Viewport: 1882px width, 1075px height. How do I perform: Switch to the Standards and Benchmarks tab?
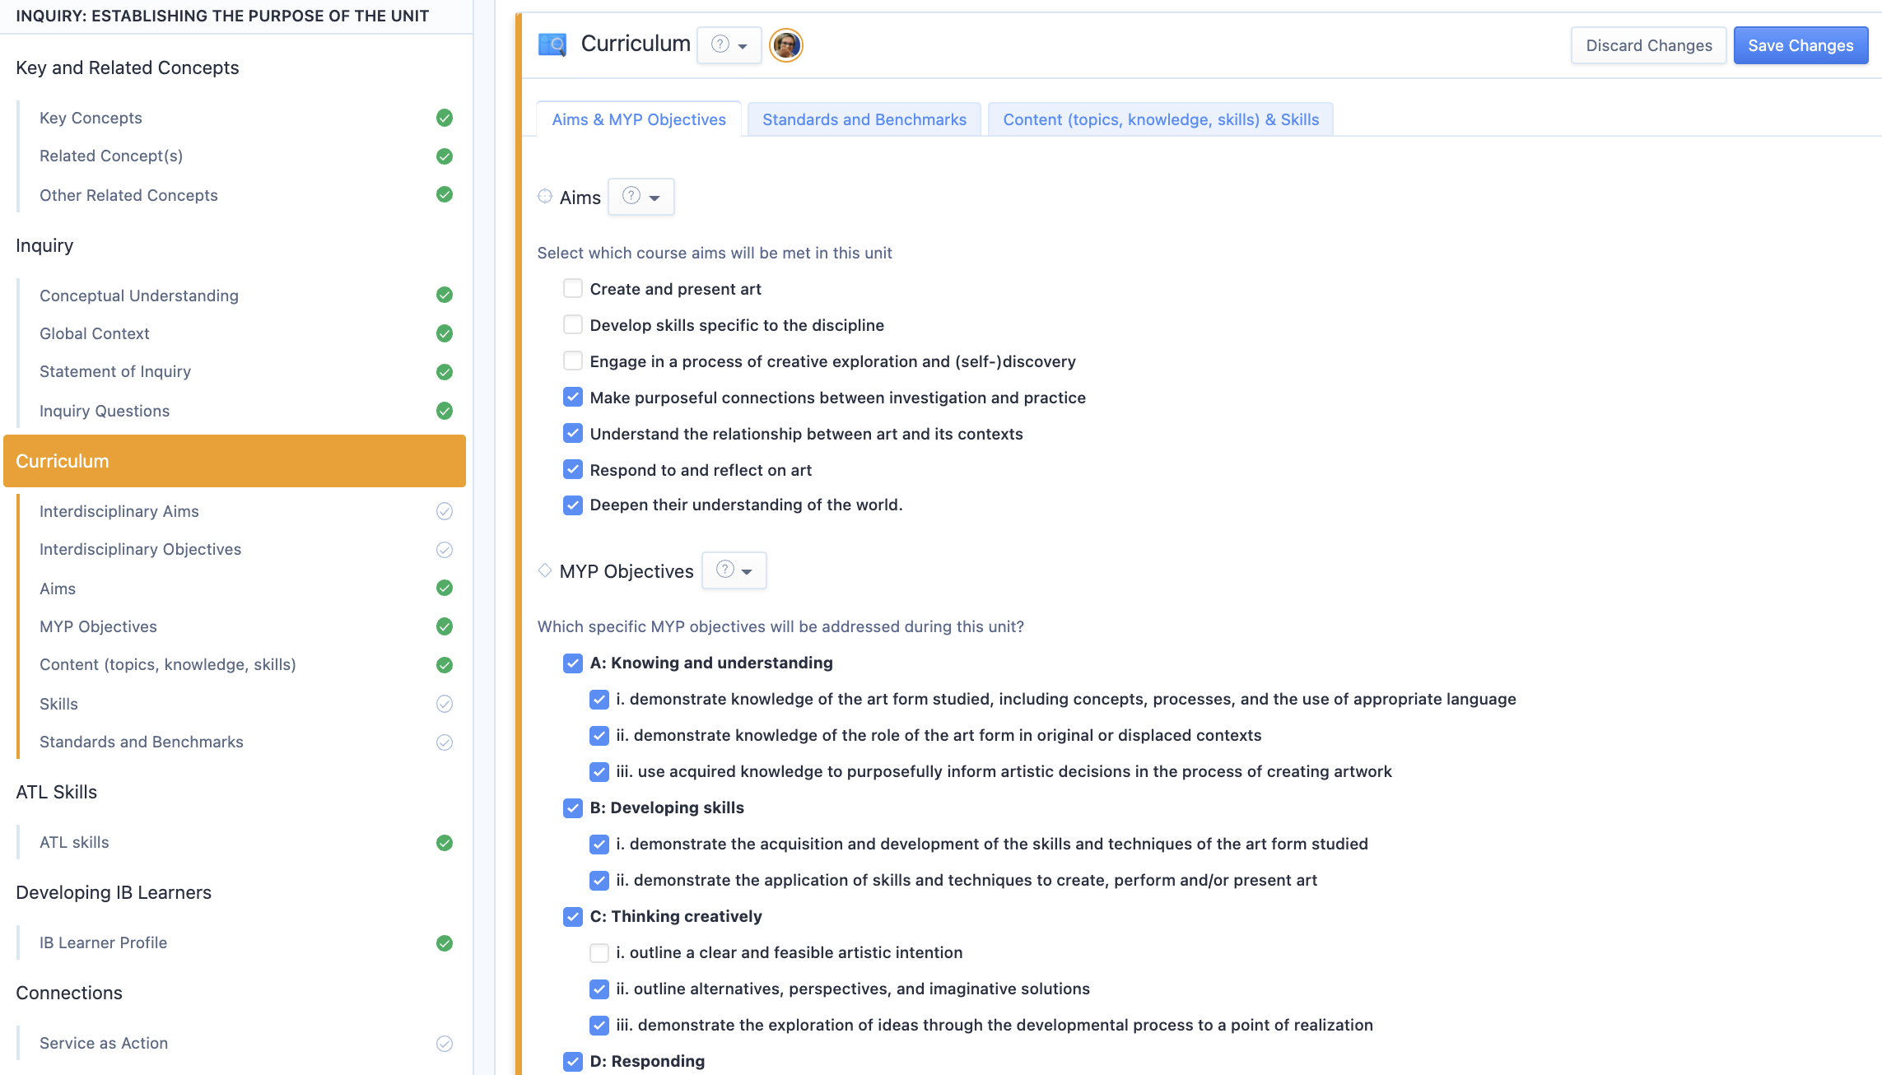[864, 119]
